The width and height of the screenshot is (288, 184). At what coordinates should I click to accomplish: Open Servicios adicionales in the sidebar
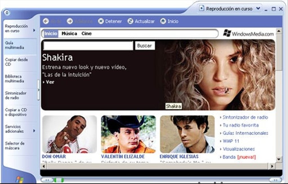pos(14,129)
